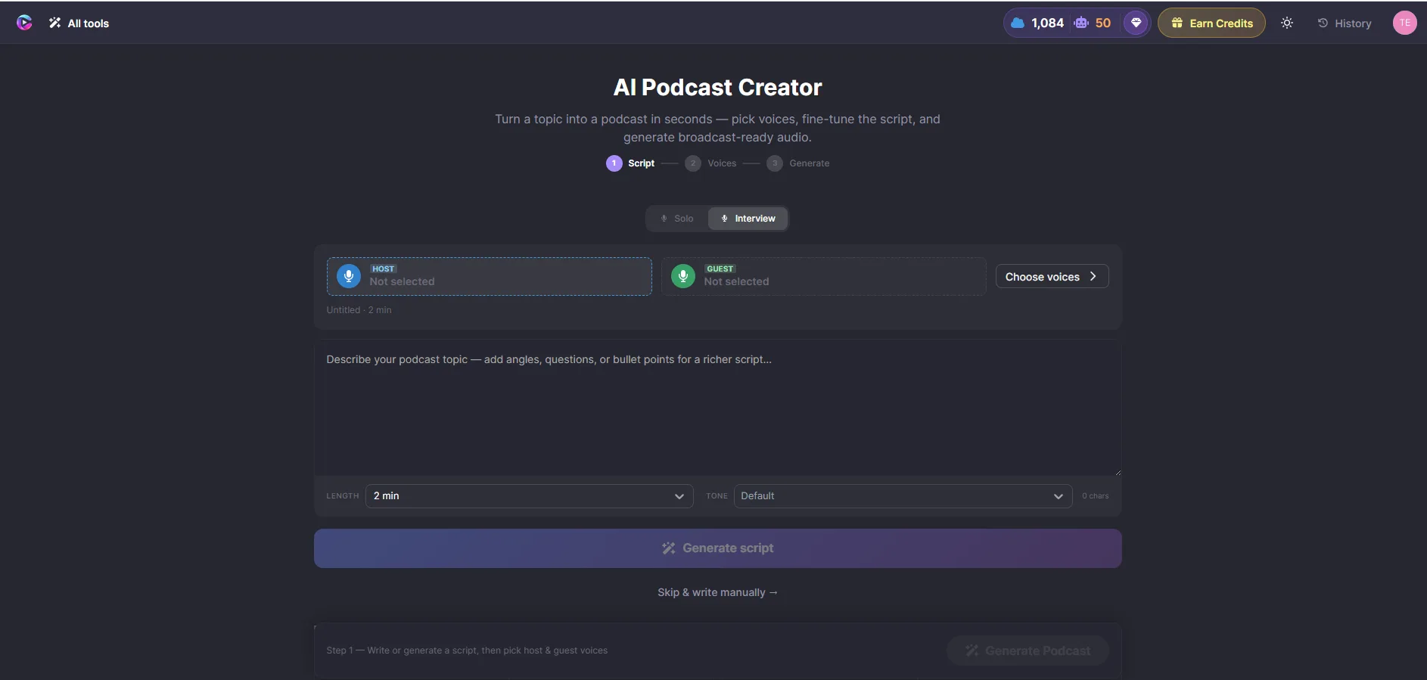Viewport: 1427px width, 680px height.
Task: Open History page
Action: (1345, 23)
